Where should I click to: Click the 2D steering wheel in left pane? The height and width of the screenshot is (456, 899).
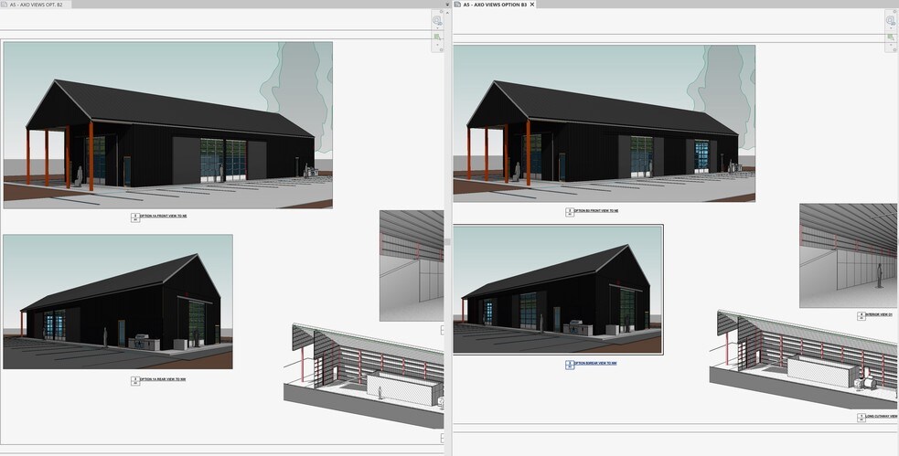(x=437, y=20)
